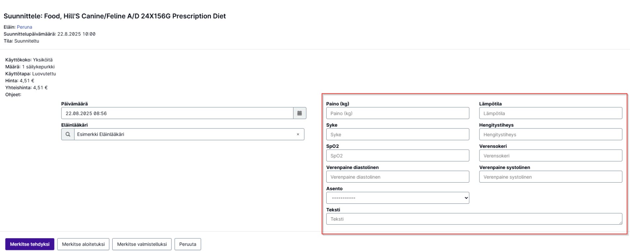This screenshot has height=251, width=630.
Task: Select the Verenpaine diastolinen input
Action: [x=398, y=177]
